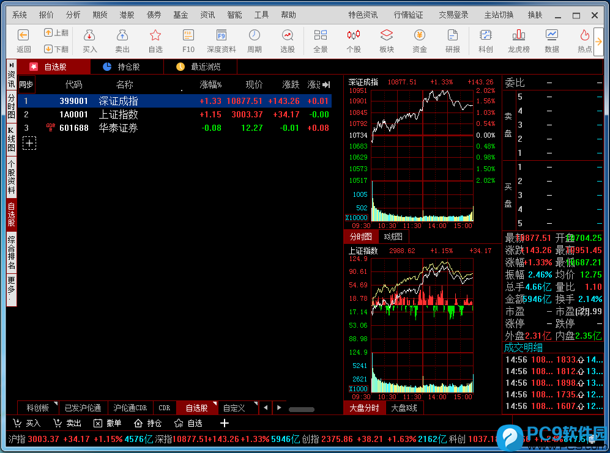Open the 自选股 bottom tab dropdown

[214, 403]
